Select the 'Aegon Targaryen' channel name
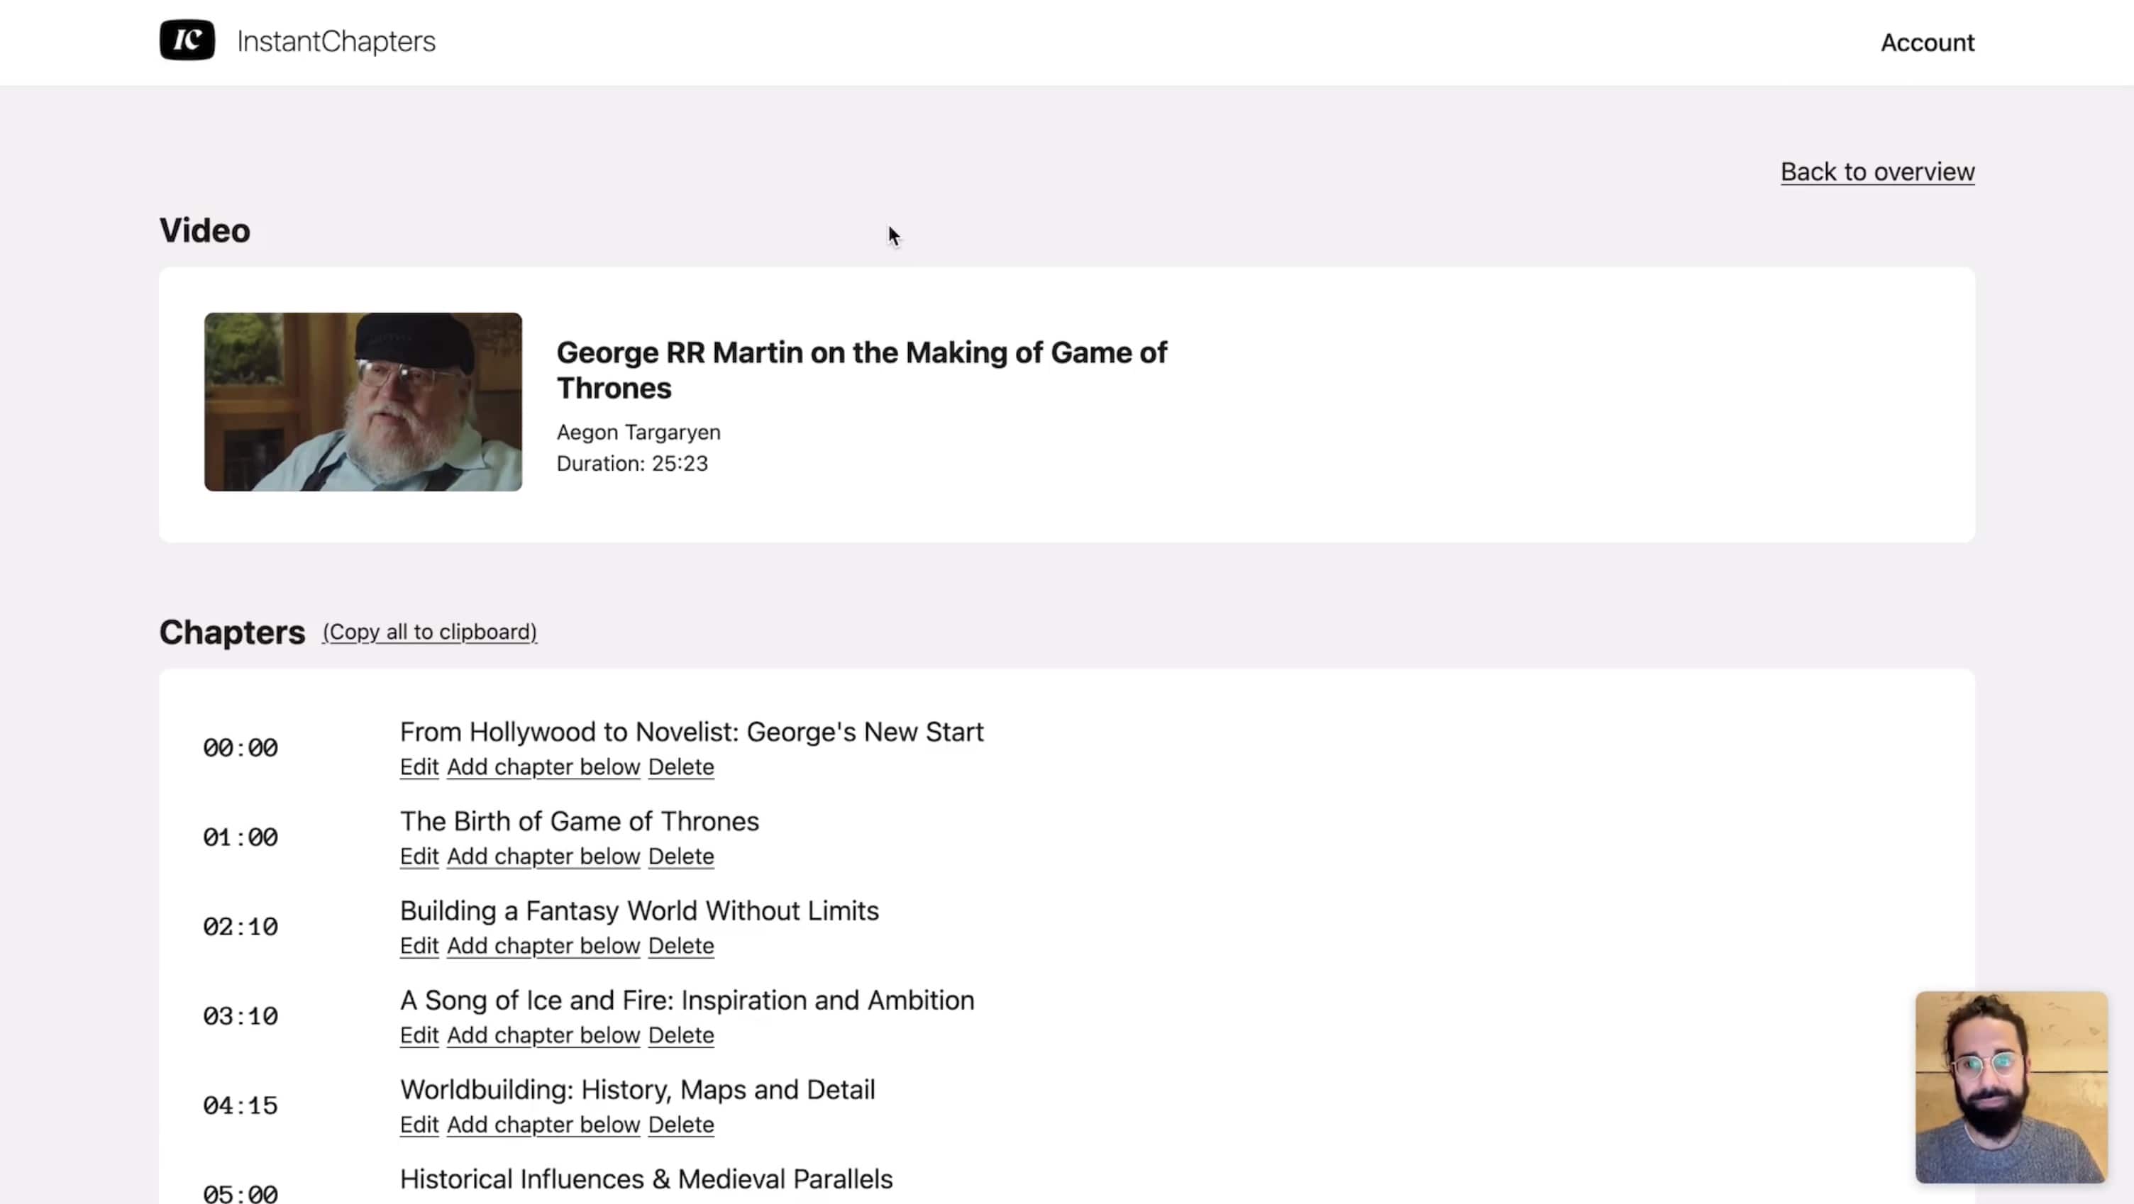 638,433
